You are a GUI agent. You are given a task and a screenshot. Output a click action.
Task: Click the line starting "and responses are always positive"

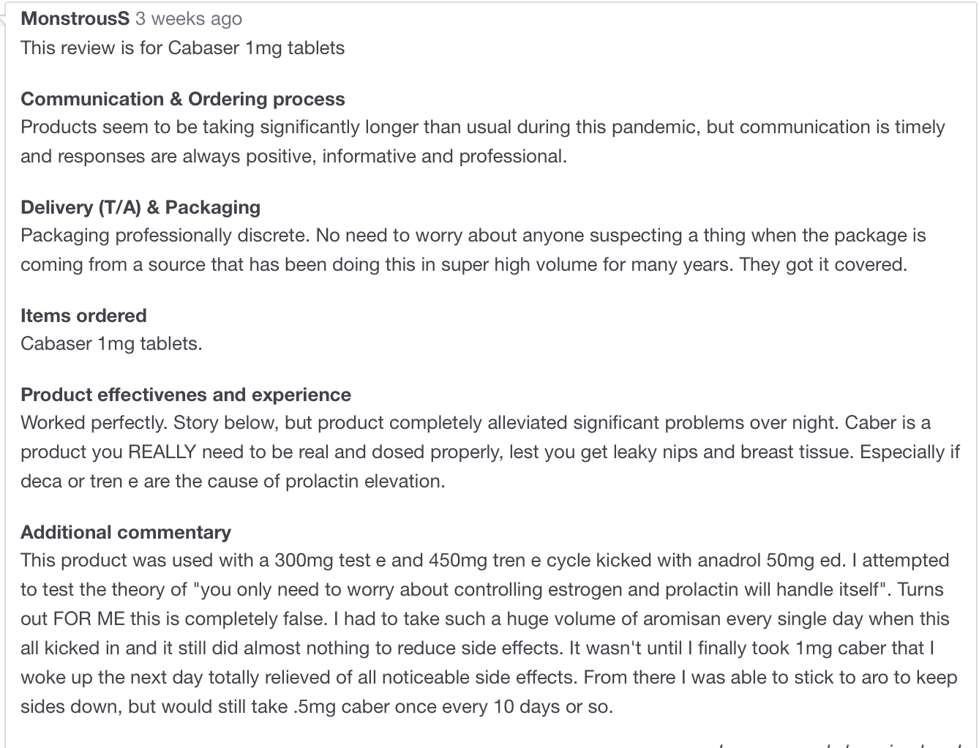point(293,157)
